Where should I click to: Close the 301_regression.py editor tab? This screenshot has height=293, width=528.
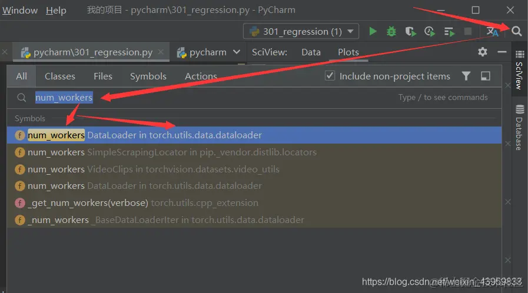tap(161, 52)
